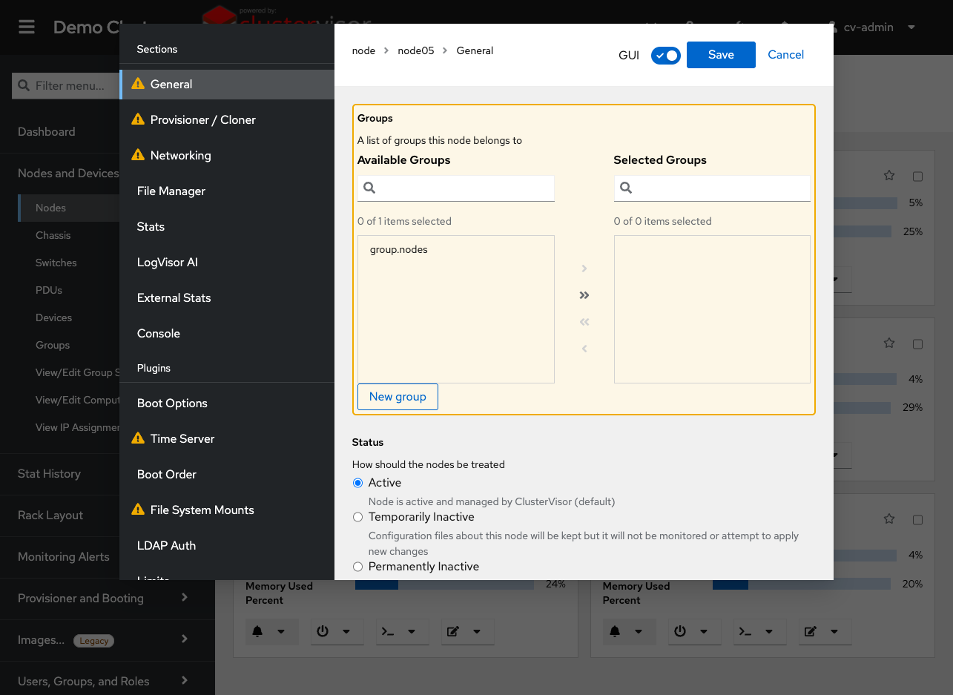Expand Users, Groups, and Roles sidebar menu
Image resolution: width=953 pixels, height=695 pixels.
point(108,681)
